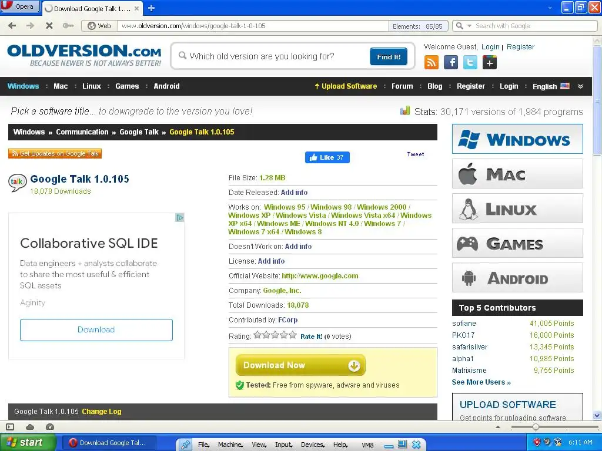Click the RSS feed icon in header
The image size is (602, 451).
(431, 62)
